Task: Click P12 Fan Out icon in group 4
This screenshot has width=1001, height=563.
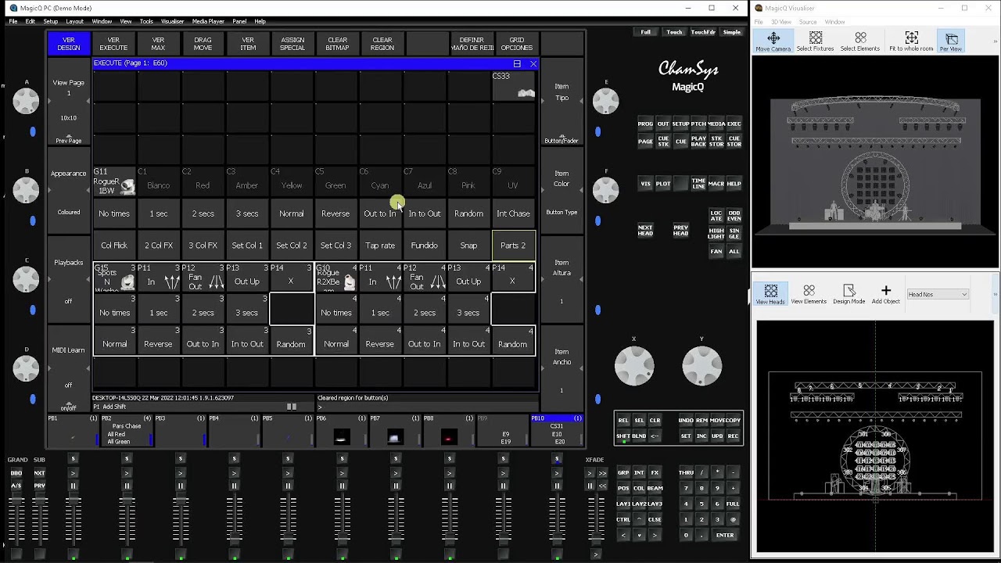Action: tap(425, 278)
